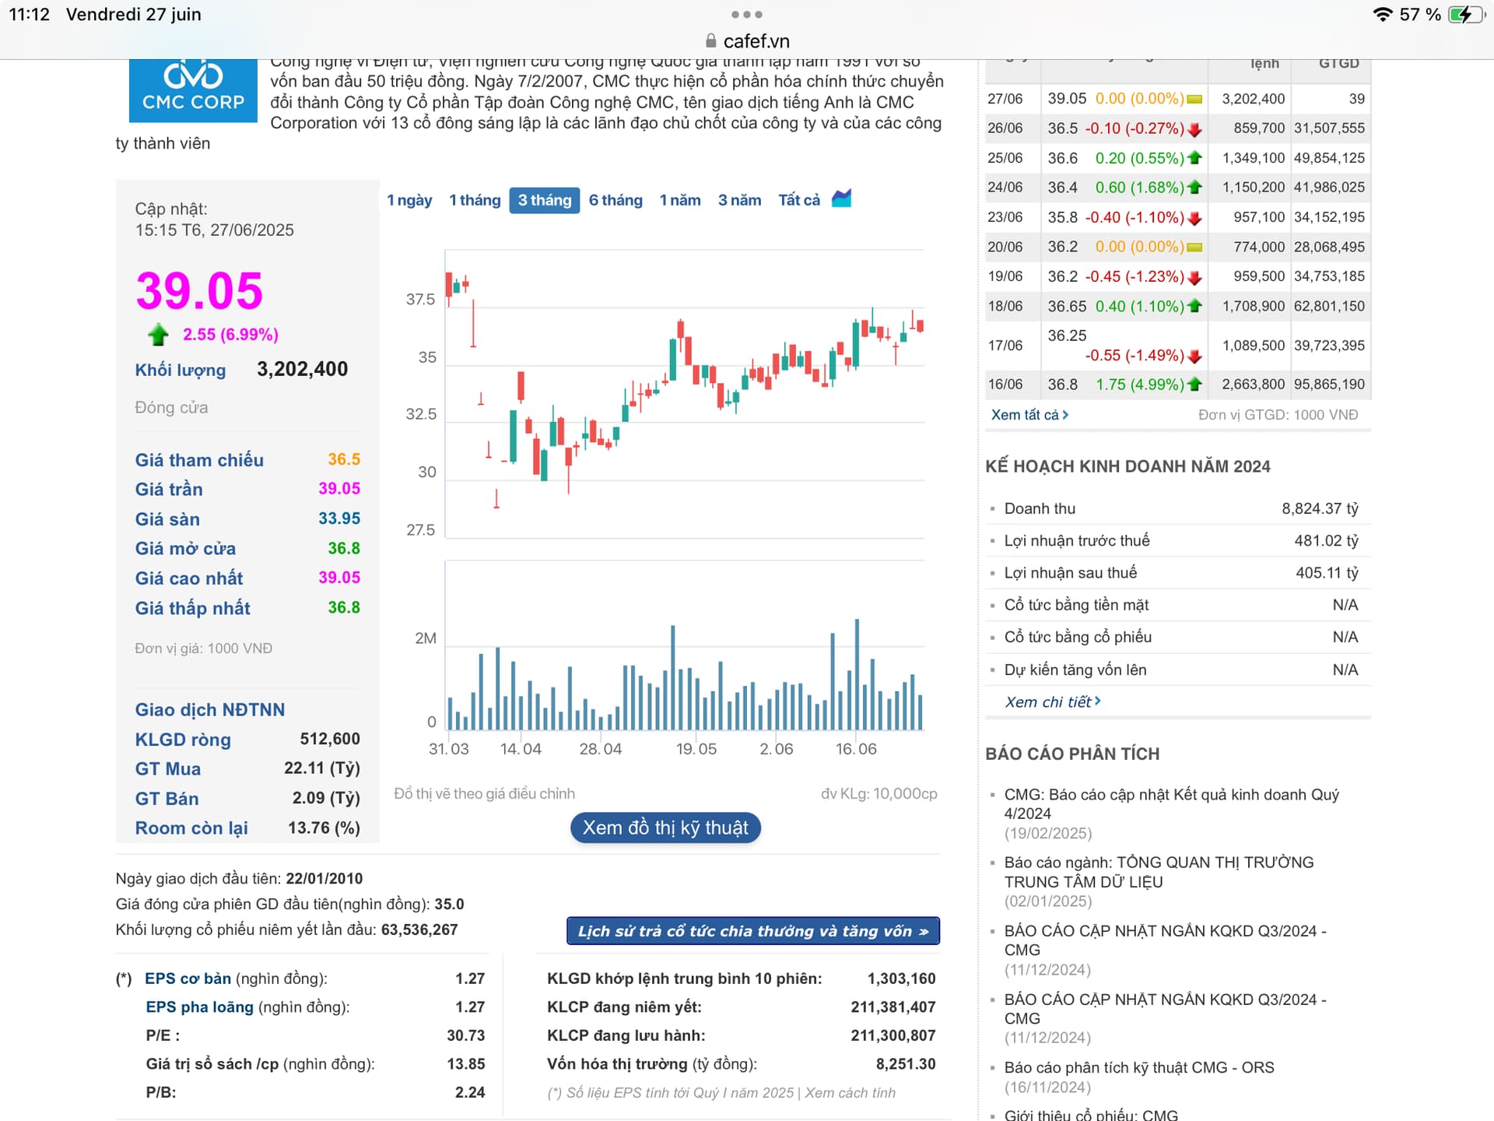Screen dimensions: 1494x1121
Task: Click the yellow flat indicator in the 27/06 row
Action: 1194,100
